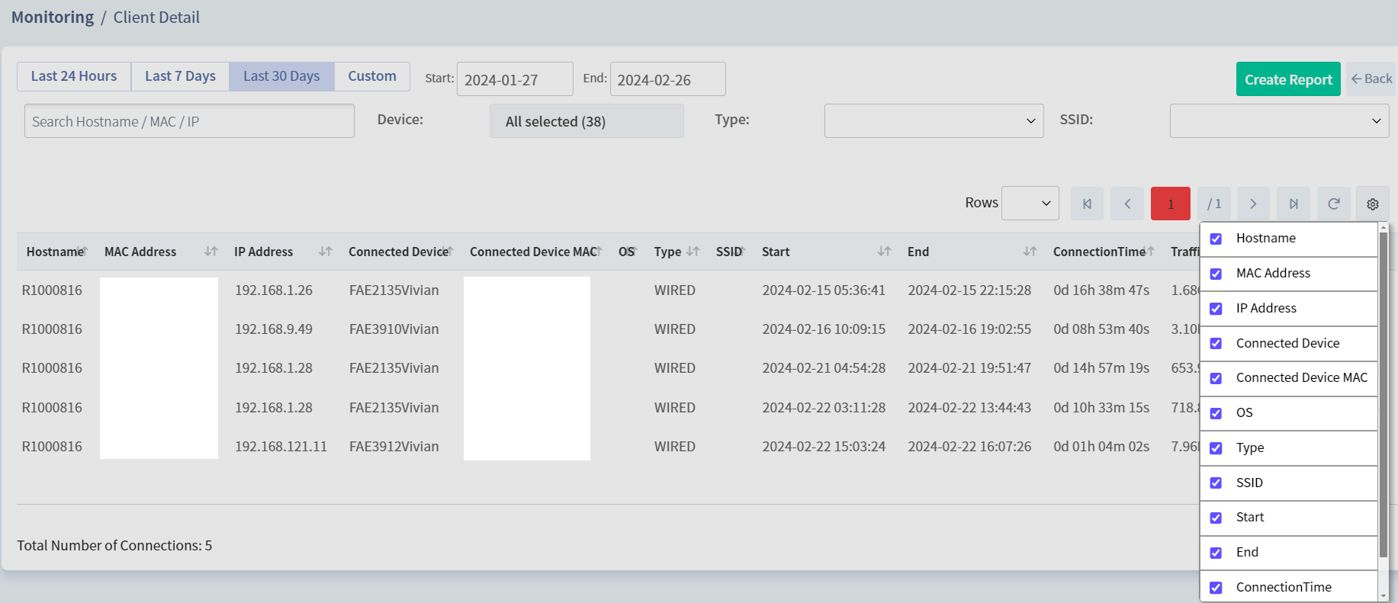Select Custom date range tab
1398x603 pixels.
(x=372, y=76)
